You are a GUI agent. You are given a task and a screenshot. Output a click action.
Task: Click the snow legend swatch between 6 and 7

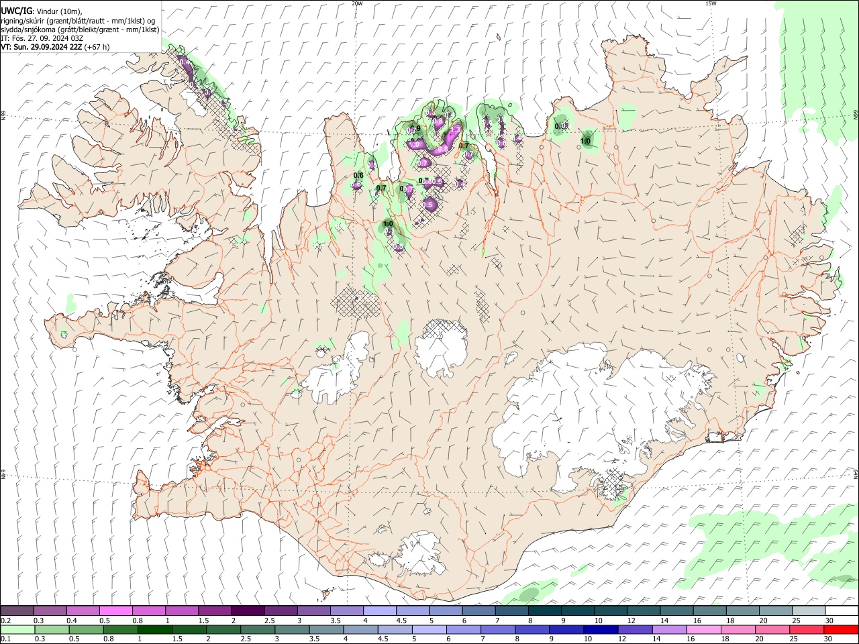[478, 610]
